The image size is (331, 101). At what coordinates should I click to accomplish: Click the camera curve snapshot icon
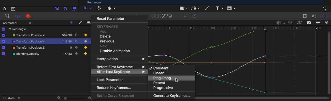[309, 23]
